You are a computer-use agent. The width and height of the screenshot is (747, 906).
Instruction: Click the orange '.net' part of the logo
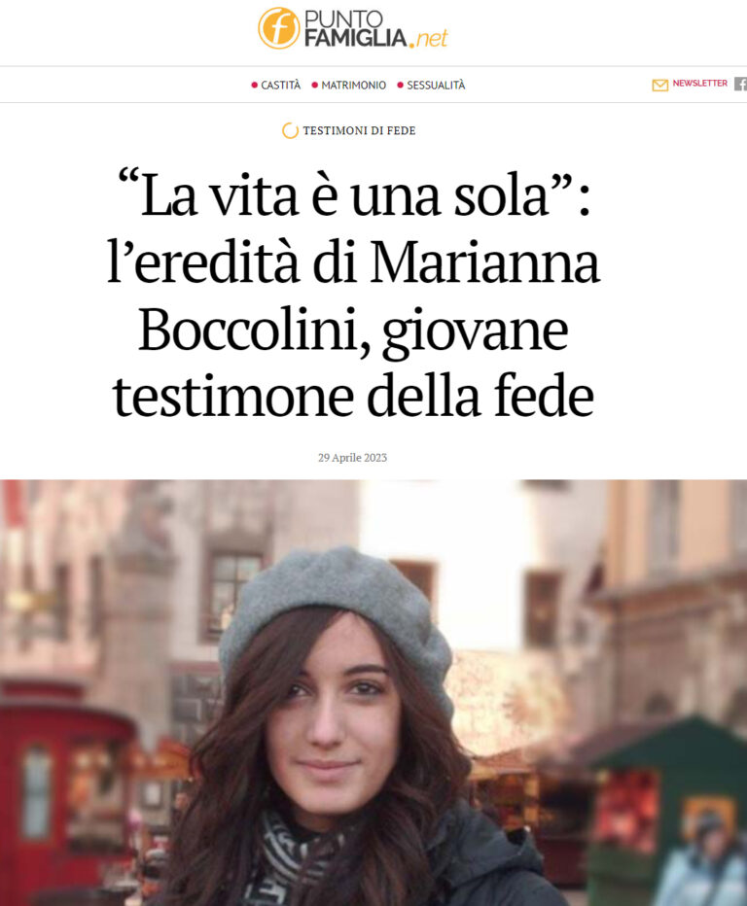pos(428,39)
